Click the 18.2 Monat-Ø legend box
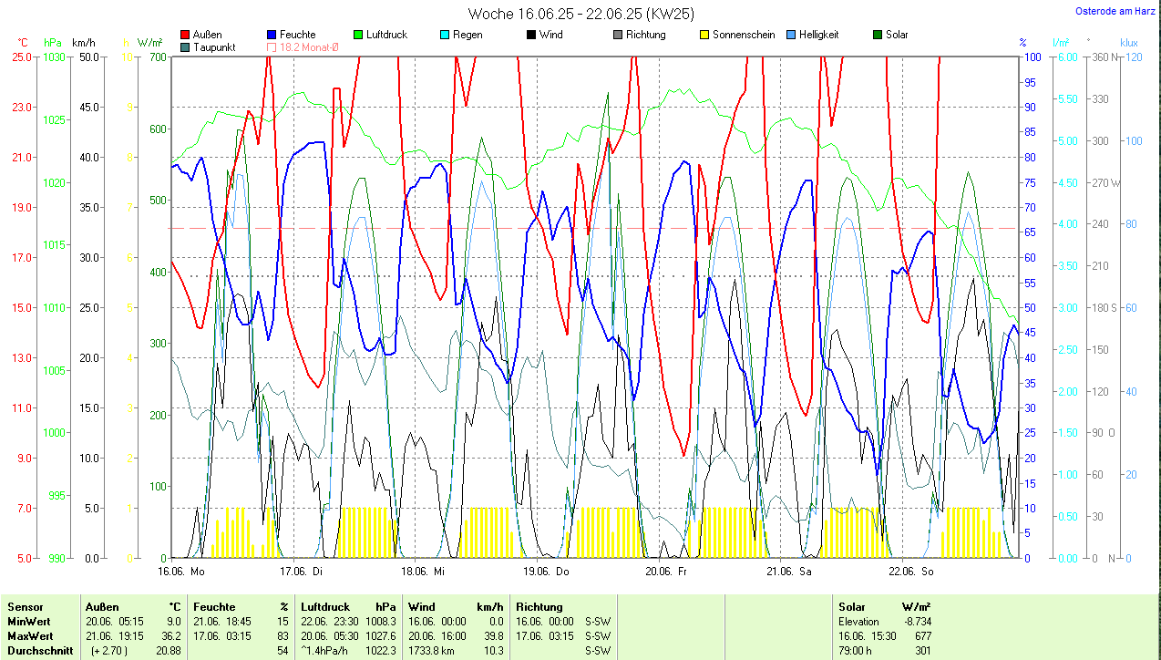 (x=272, y=46)
